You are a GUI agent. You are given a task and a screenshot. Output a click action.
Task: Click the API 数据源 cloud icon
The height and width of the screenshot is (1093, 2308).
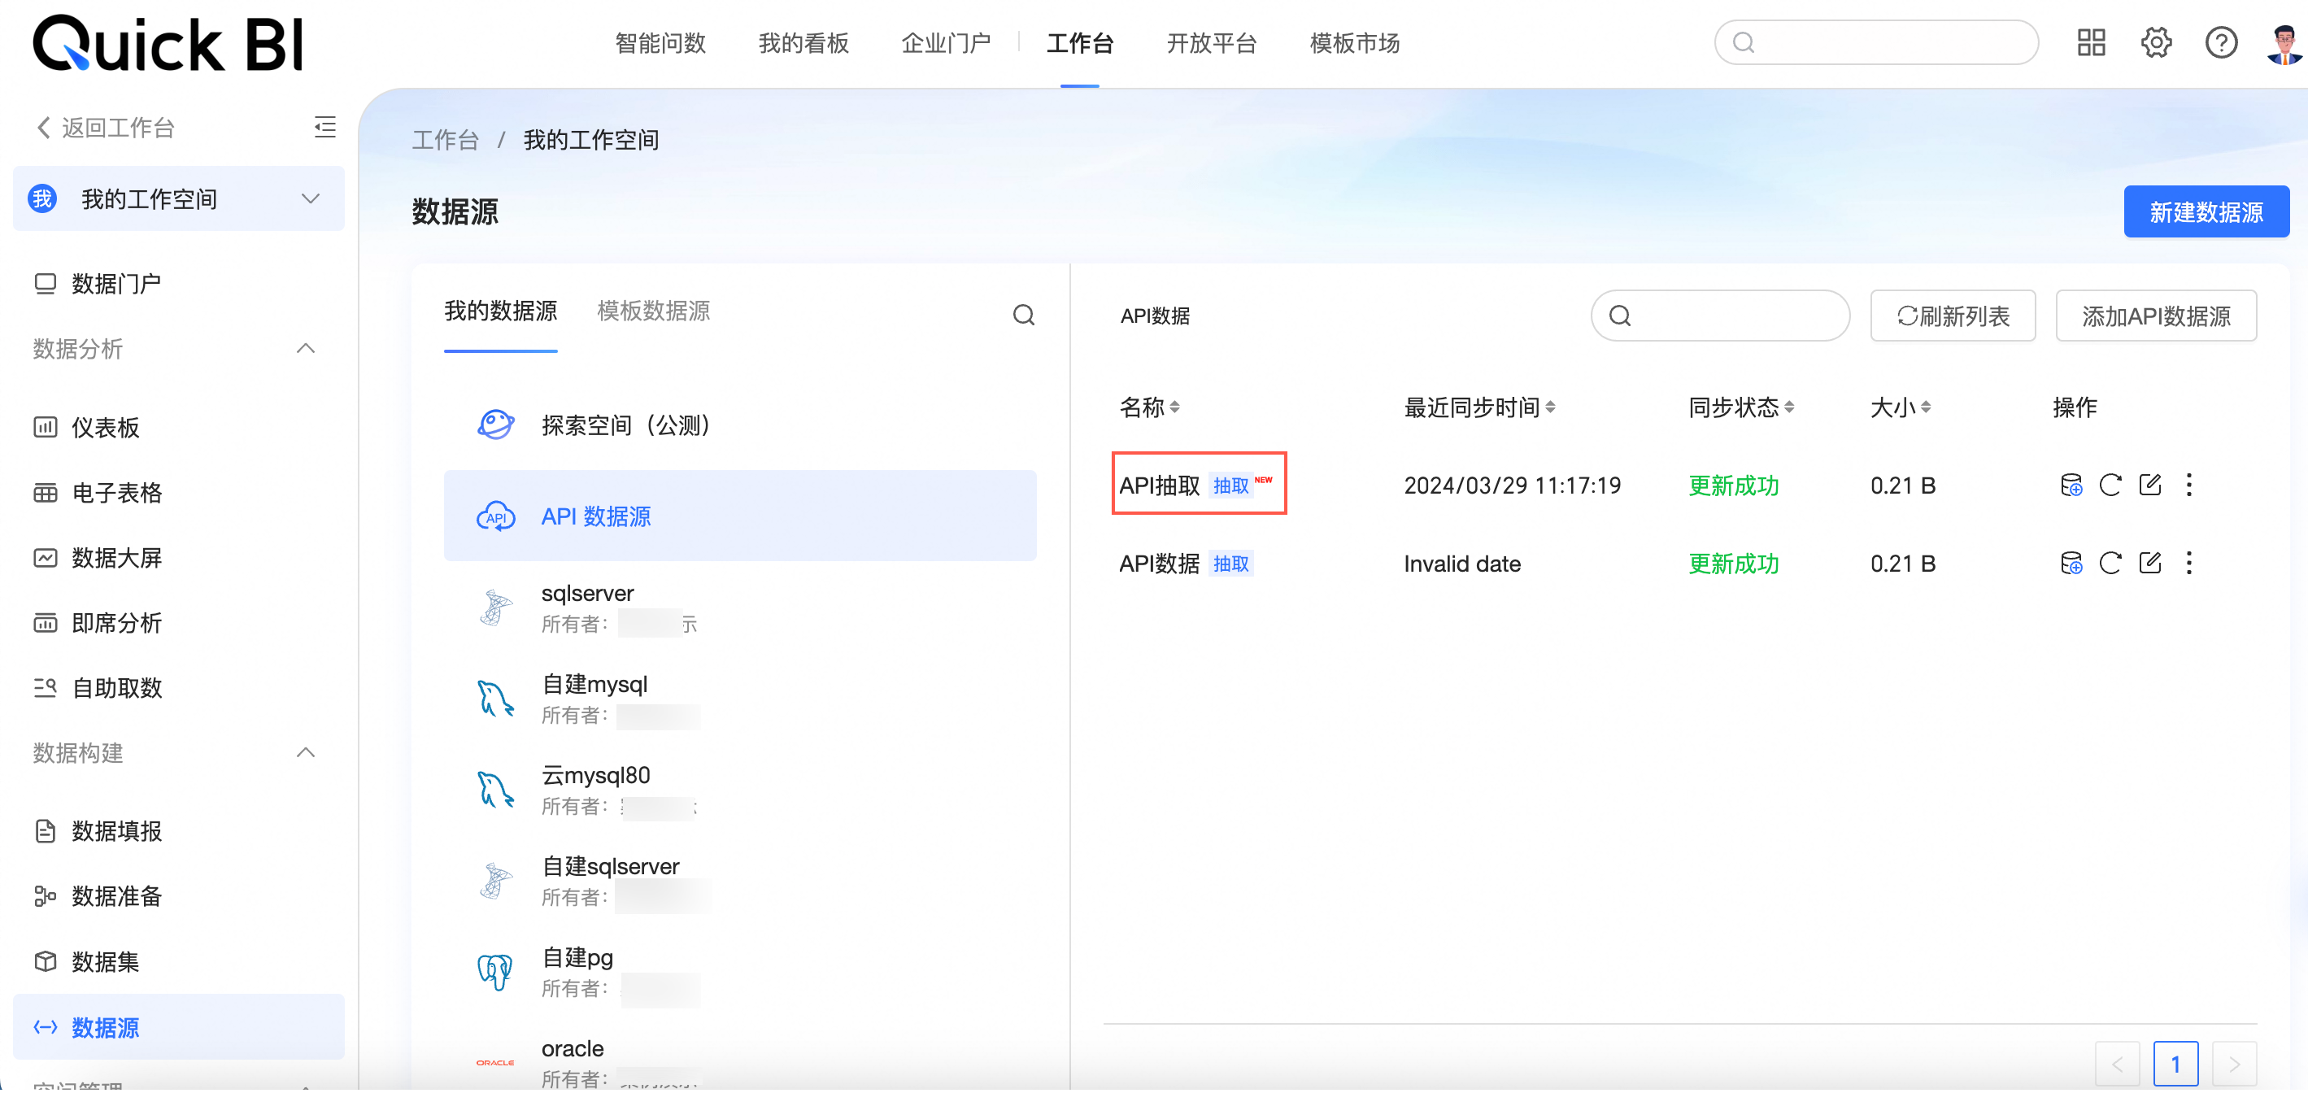[495, 516]
